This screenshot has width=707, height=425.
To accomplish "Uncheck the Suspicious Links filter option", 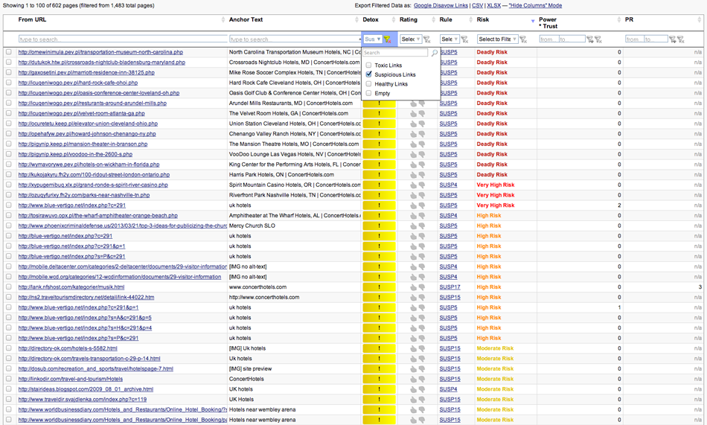I will tap(368, 74).
